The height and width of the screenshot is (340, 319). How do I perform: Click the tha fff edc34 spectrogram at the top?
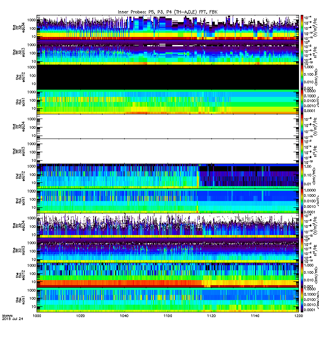[168, 27]
